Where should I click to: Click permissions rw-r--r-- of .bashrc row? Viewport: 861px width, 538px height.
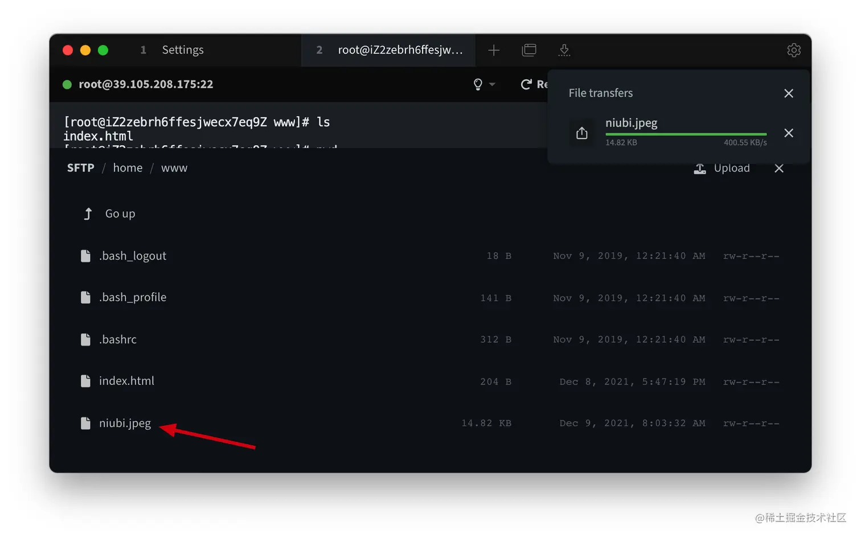click(x=751, y=340)
